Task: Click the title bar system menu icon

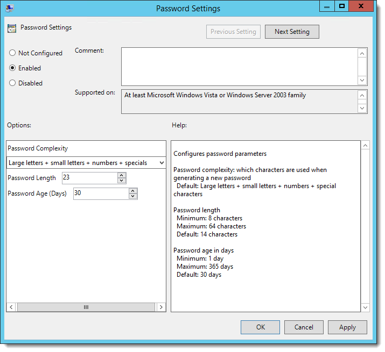Action: [x=10, y=8]
